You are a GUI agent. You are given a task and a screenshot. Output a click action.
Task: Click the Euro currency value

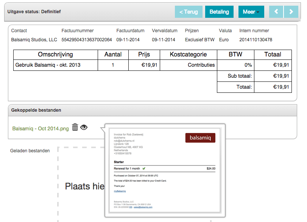tap(224, 40)
